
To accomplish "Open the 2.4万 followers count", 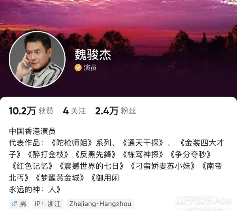I will tap(107, 111).
